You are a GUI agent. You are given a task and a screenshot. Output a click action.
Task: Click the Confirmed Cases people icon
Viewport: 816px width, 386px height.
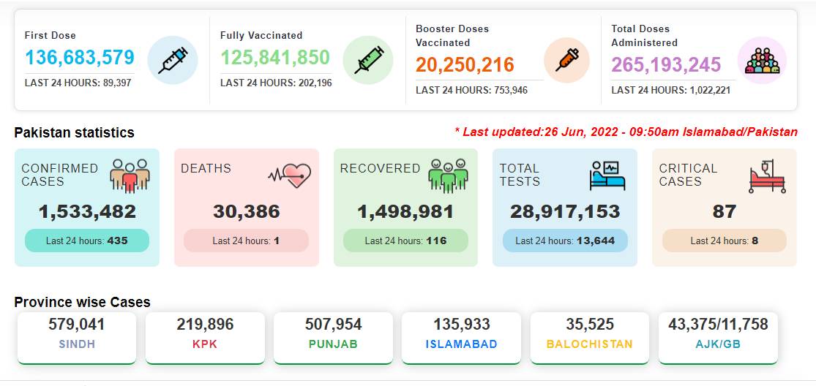coord(130,175)
